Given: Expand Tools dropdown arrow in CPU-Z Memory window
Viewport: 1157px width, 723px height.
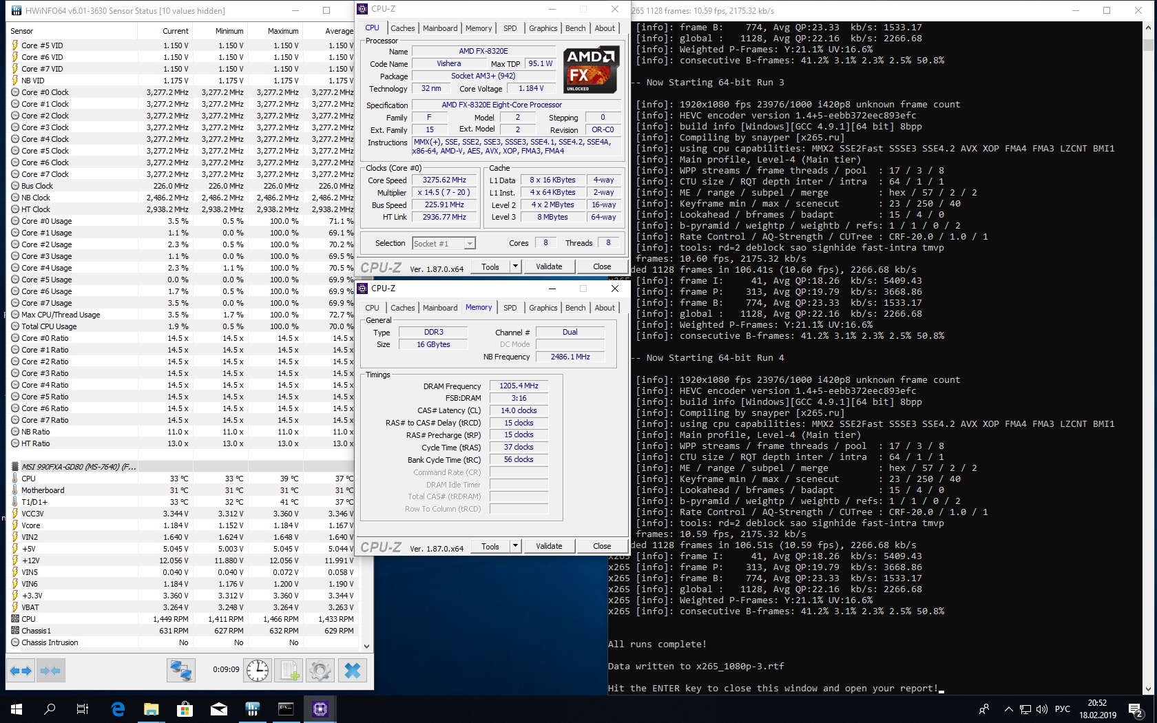Looking at the screenshot, I should pyautogui.click(x=514, y=546).
